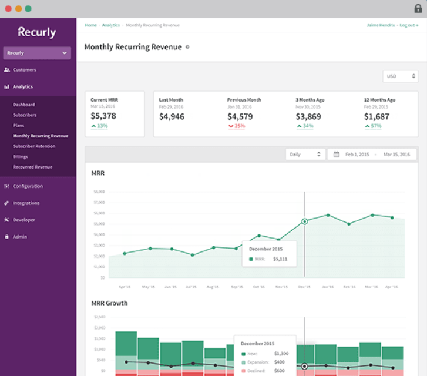Click the Admin lock icon in sidebar
Image resolution: width=427 pixels, height=376 pixels.
click(x=7, y=237)
